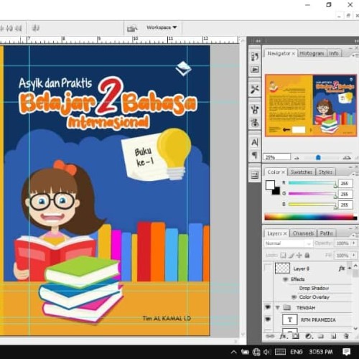359x359 pixels.
Task: Open the Normal blend mode dropdown
Action: [x=288, y=243]
